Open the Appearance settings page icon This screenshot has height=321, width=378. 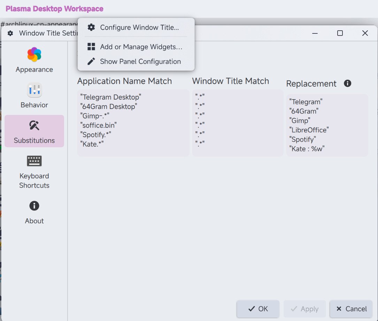pos(34,55)
